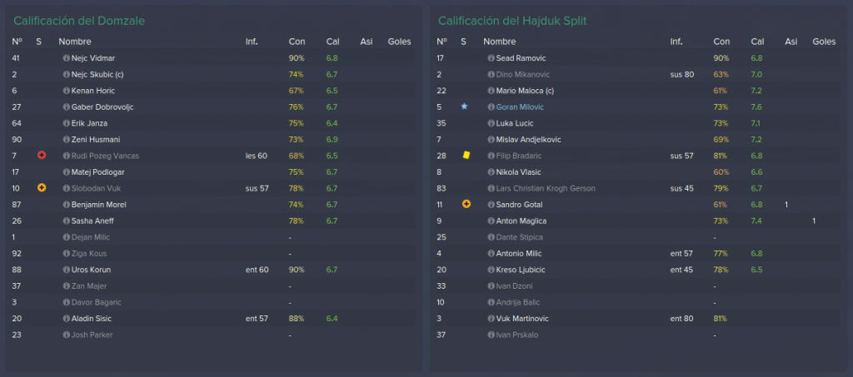Click the info icon beside Anton Maglica
The image size is (853, 377).
[x=491, y=221]
